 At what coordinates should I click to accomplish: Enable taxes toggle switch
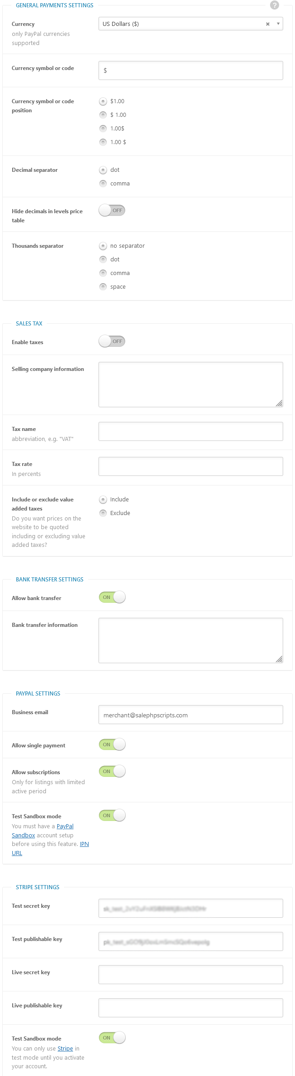click(x=112, y=341)
